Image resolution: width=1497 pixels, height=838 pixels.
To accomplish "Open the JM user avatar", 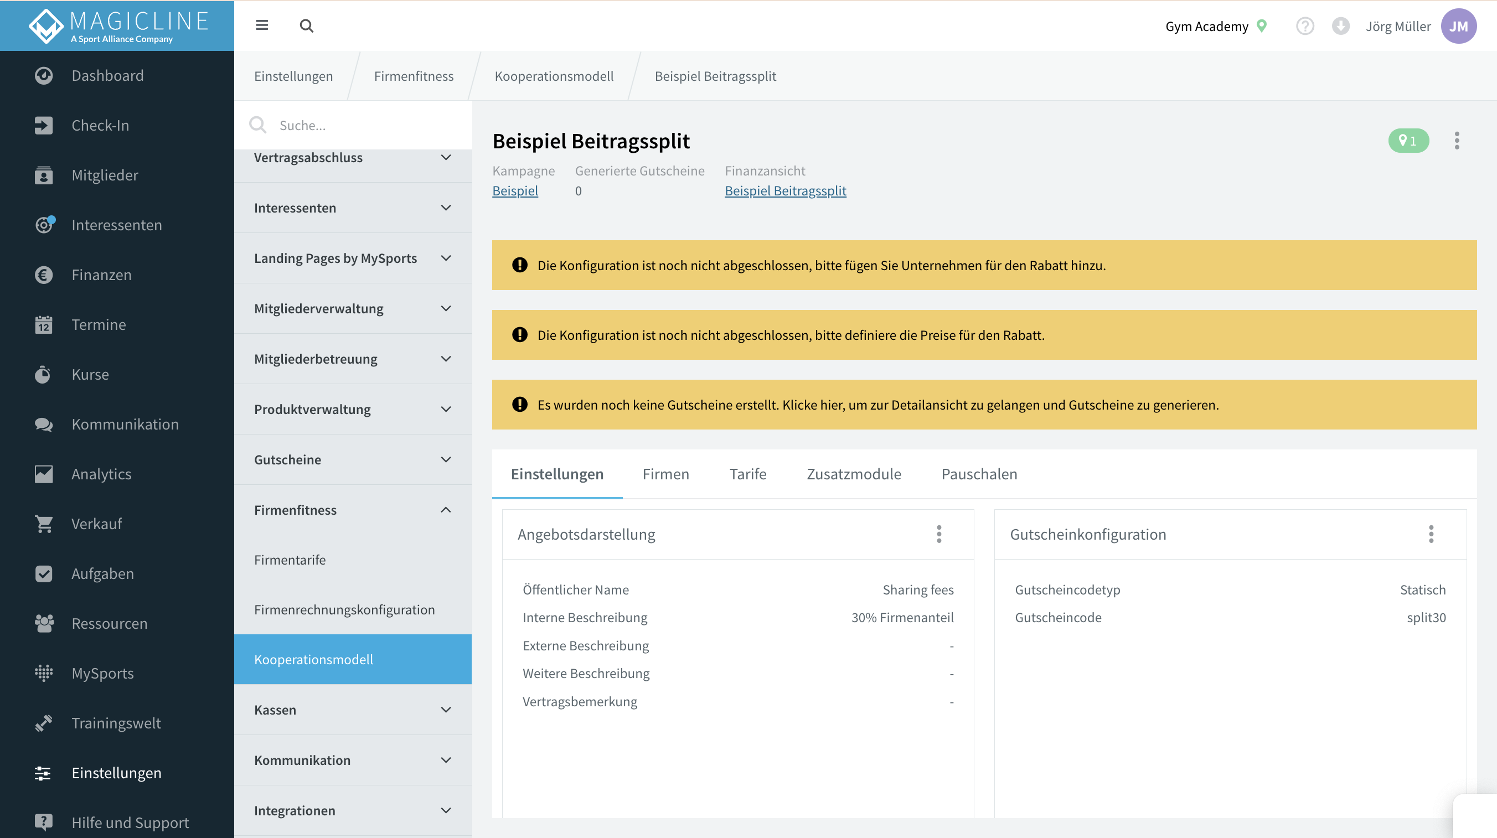I will click(1458, 26).
